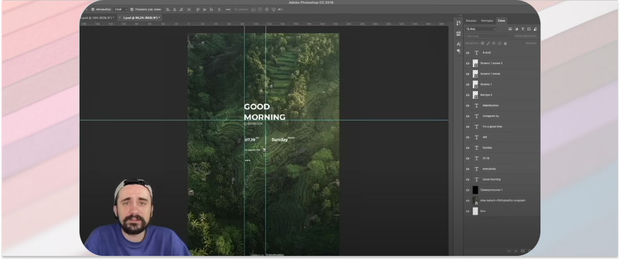Click the align bottom edges icon

click(211, 9)
